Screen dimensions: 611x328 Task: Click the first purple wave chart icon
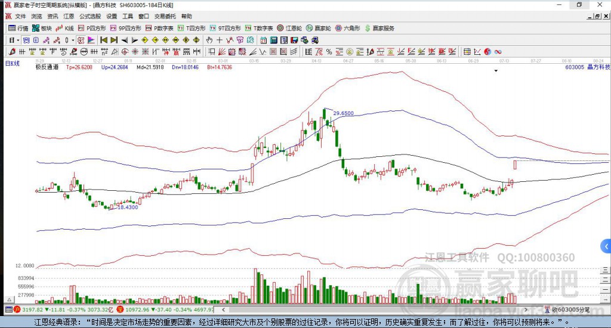tap(47, 40)
